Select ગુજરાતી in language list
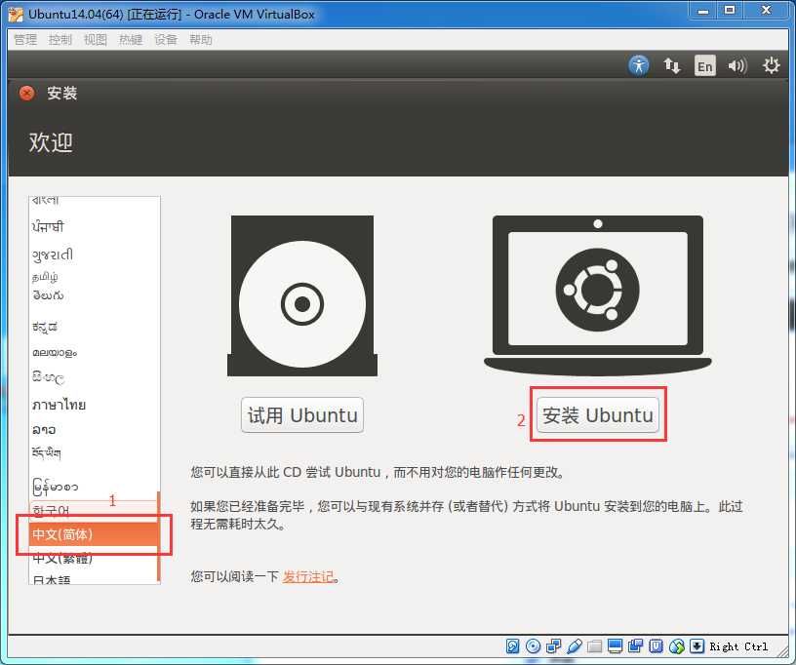The height and width of the screenshot is (665, 796). point(93,254)
